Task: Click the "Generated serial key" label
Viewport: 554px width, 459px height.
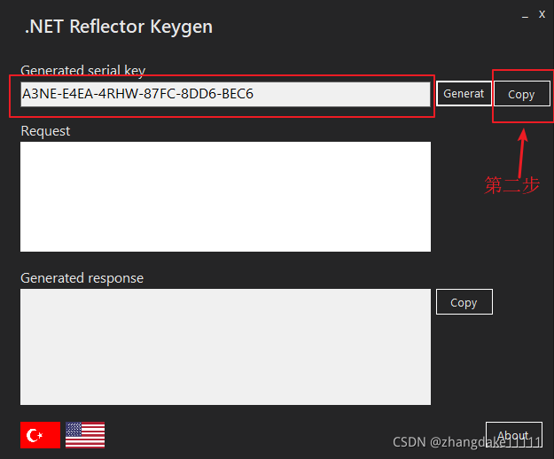Action: pyautogui.click(x=82, y=71)
